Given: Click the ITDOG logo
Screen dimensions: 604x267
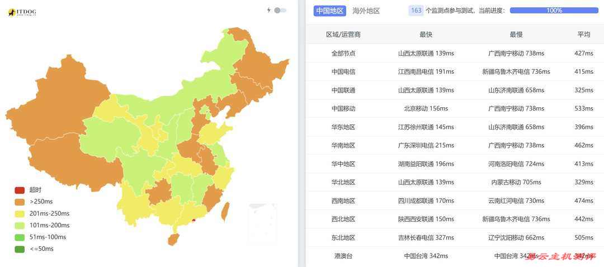Looking at the screenshot, I should click(22, 13).
